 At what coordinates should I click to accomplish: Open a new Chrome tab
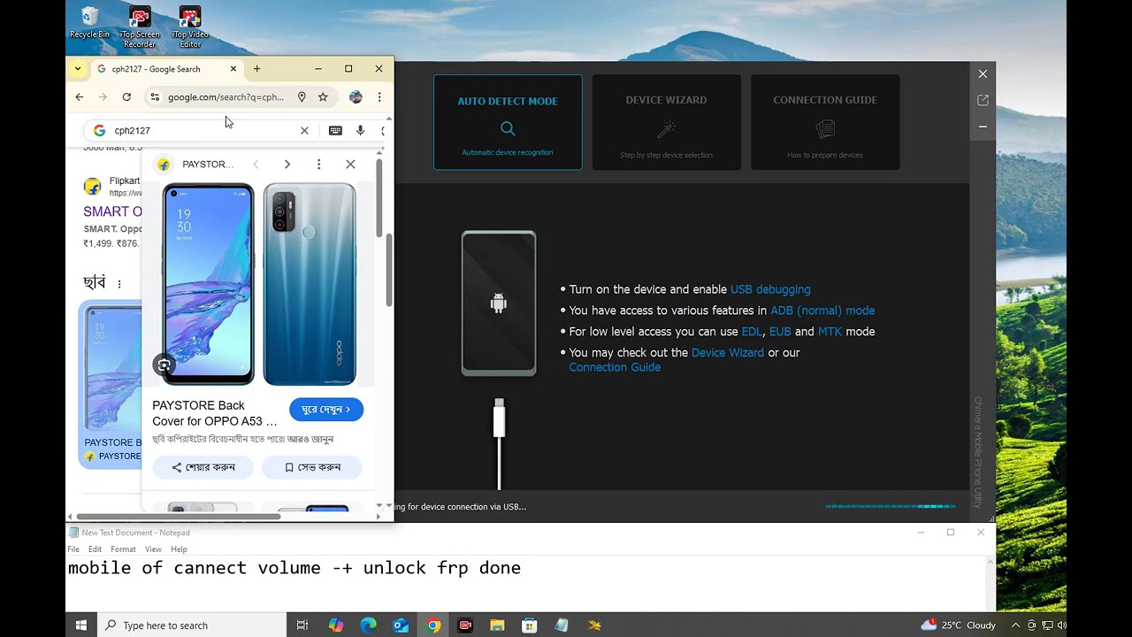click(x=256, y=69)
